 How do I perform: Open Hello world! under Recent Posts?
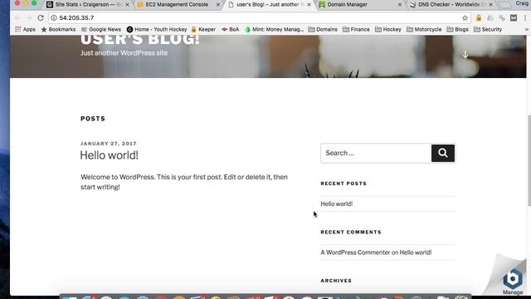tap(337, 203)
